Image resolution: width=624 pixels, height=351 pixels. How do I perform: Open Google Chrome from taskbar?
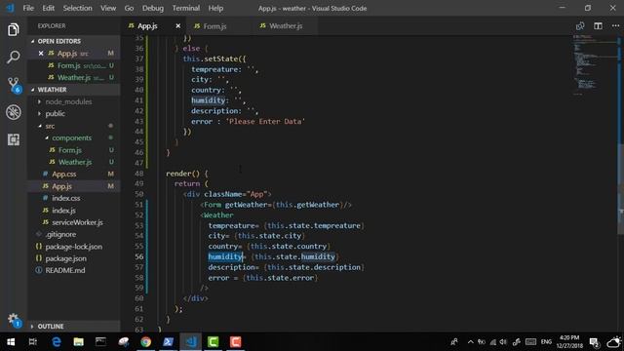[x=145, y=342]
